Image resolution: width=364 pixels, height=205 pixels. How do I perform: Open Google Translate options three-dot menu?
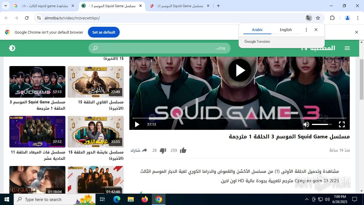point(306,30)
